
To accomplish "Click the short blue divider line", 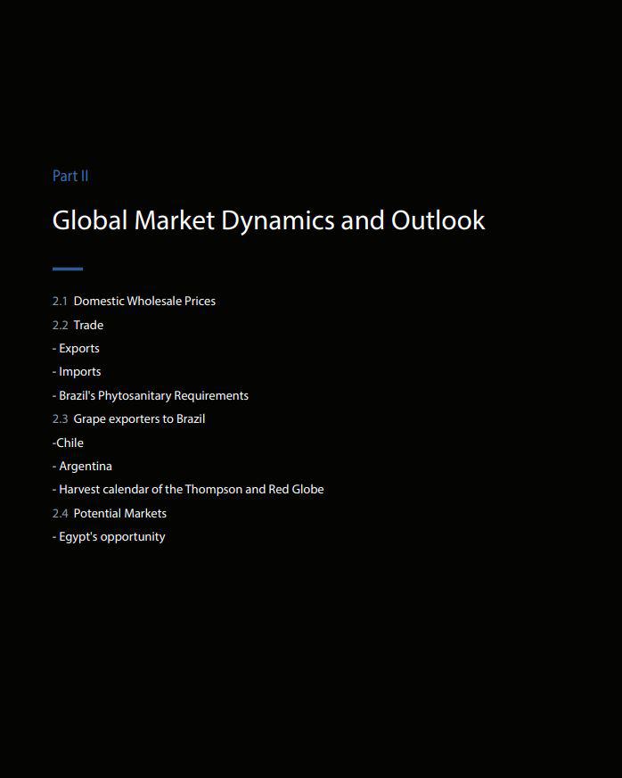I will pos(68,269).
